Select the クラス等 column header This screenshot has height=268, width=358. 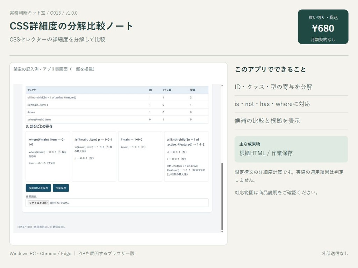click(167, 90)
